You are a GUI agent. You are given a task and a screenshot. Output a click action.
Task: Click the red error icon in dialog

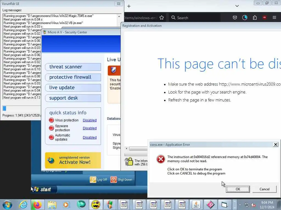coord(161,159)
